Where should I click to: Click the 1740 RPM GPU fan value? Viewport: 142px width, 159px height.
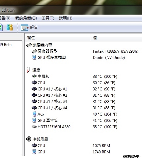click(x=101, y=152)
